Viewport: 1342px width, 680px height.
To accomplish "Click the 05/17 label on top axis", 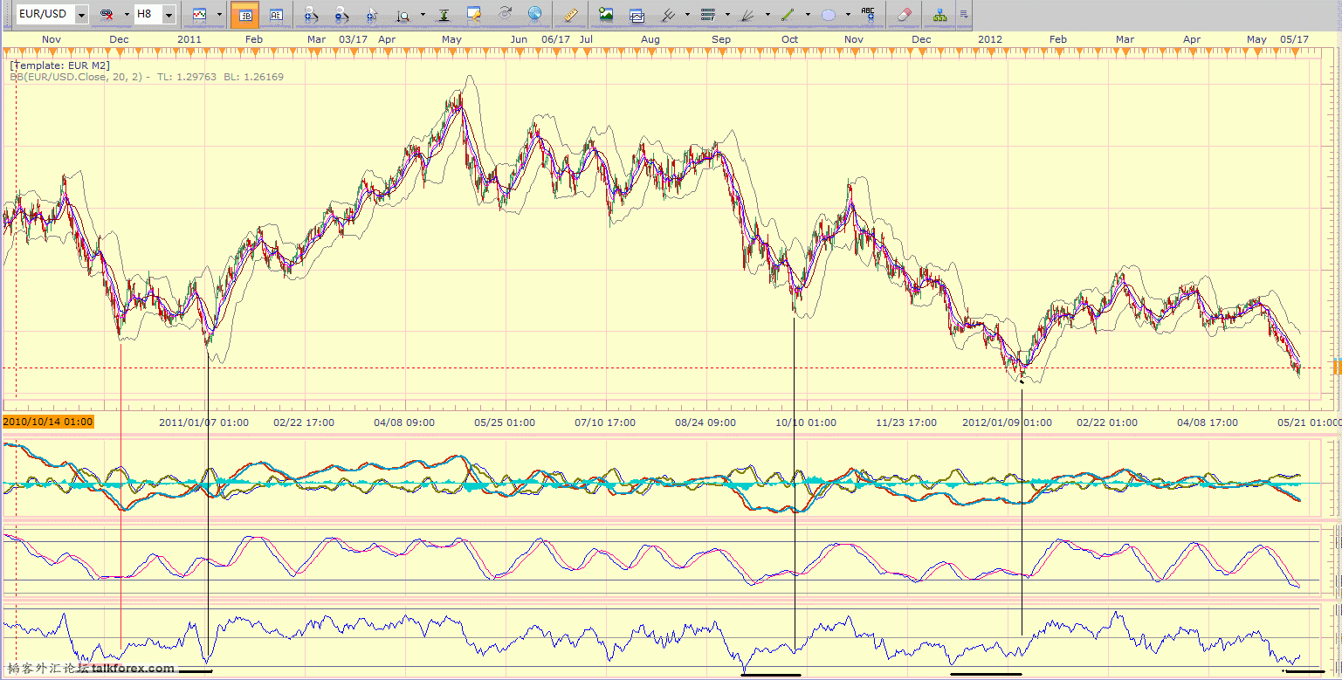I will tap(1294, 39).
